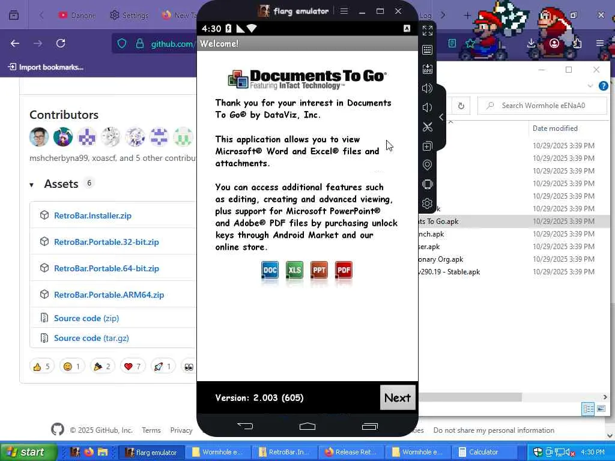Download RetroBar.Portable.64-bit.zip asset
Viewport: 615px width, 461px height.
(106, 268)
